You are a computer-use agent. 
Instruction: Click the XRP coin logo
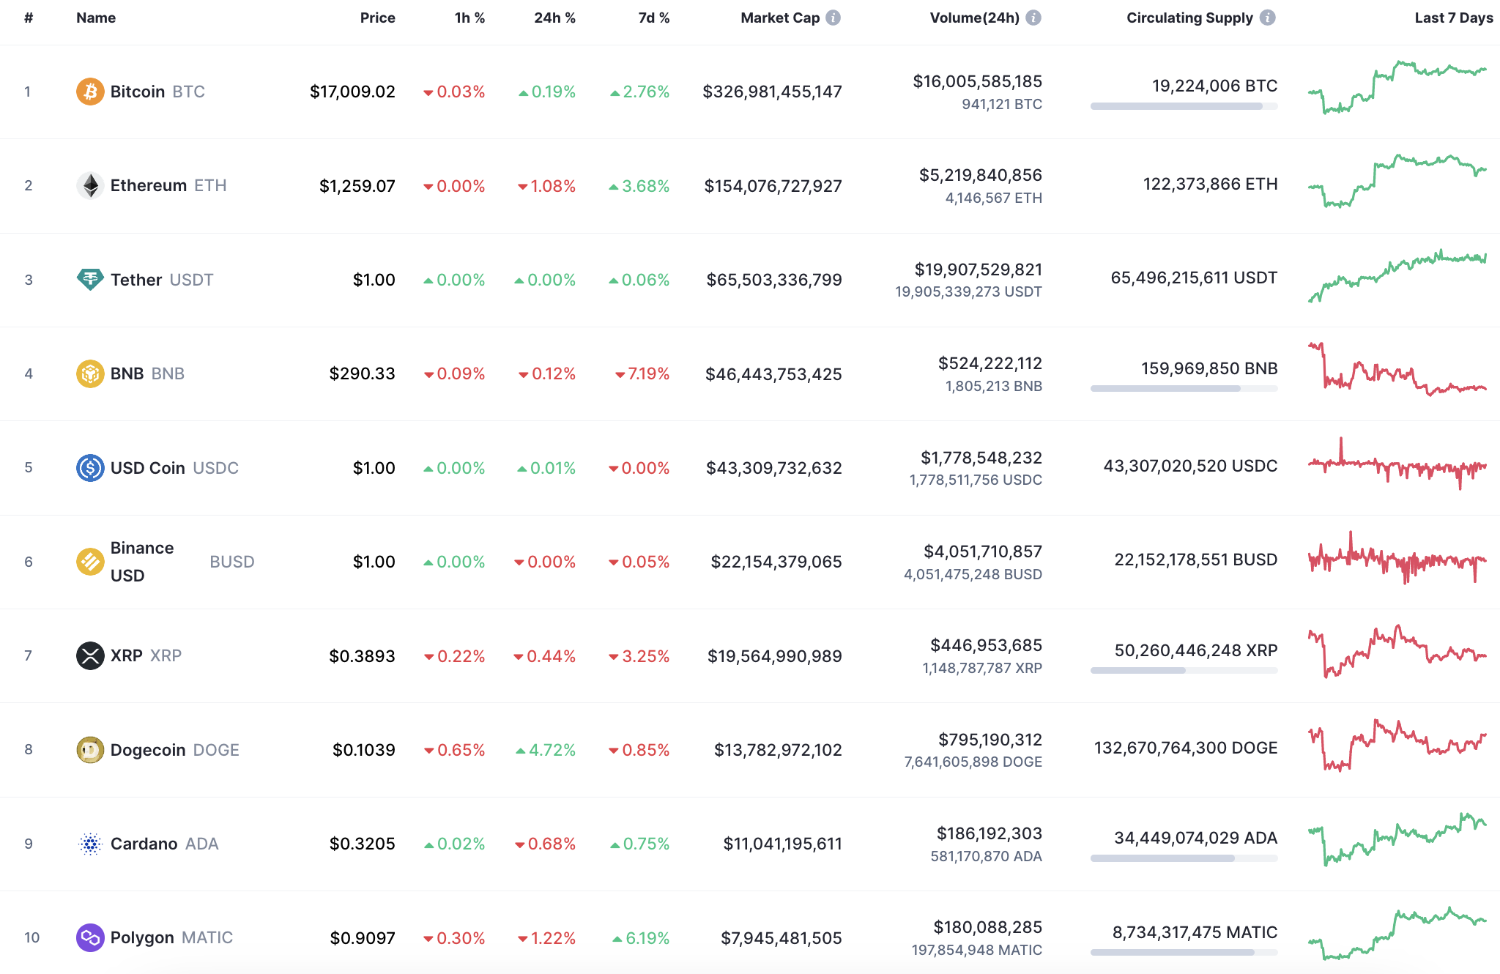[x=89, y=655]
